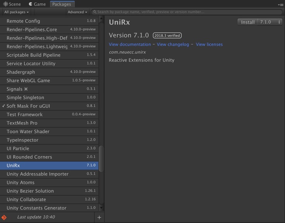Select Unity Constants Generator package
This screenshot has height=223, width=285.
(49, 208)
